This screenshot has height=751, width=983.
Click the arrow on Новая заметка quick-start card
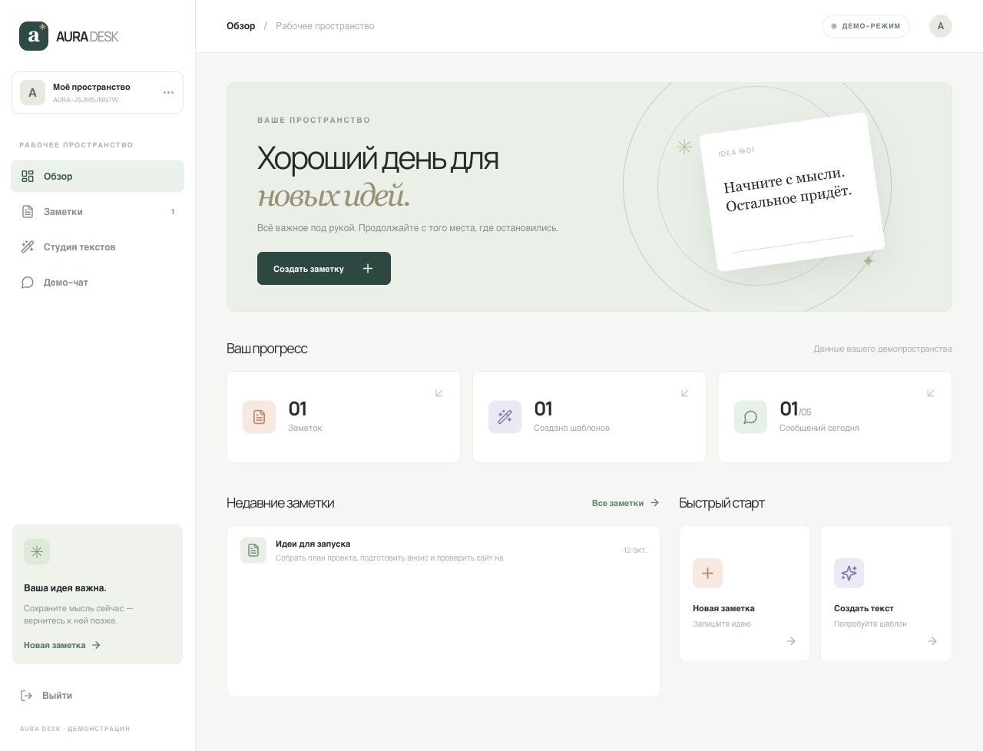pyautogui.click(x=791, y=641)
